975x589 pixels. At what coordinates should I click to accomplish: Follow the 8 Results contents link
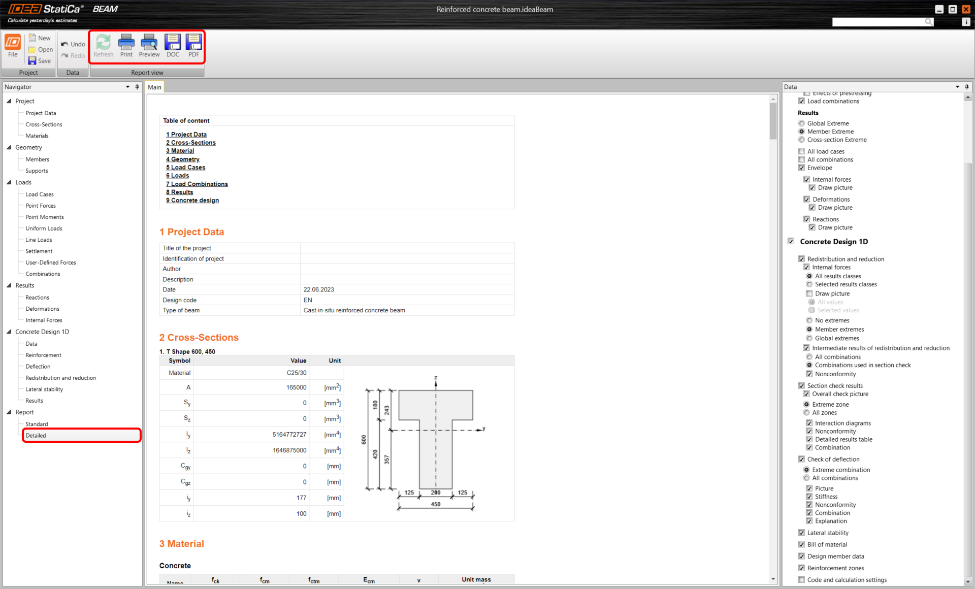(x=179, y=192)
